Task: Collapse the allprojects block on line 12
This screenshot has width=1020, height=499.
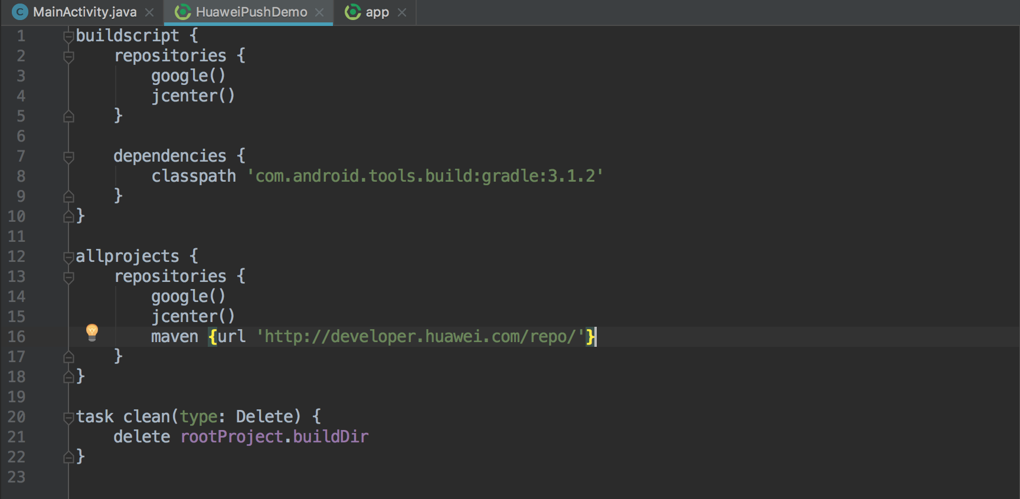Action: (x=68, y=257)
